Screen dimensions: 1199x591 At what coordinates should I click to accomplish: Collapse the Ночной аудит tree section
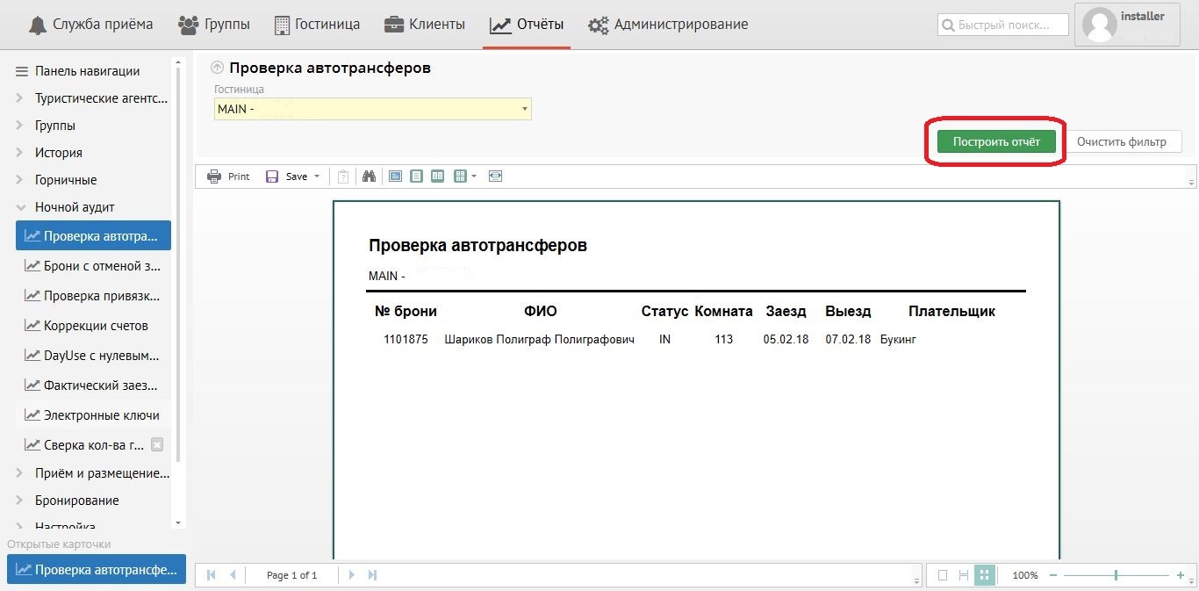coord(19,207)
